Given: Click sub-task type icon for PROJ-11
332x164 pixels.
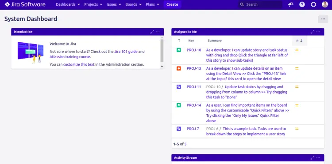Looking at the screenshot, I should tap(179, 87).
